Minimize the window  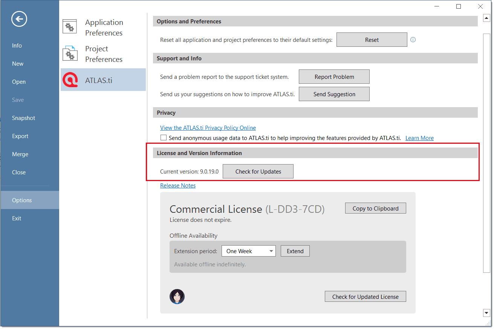(437, 6)
